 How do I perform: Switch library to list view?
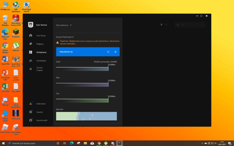166,25
